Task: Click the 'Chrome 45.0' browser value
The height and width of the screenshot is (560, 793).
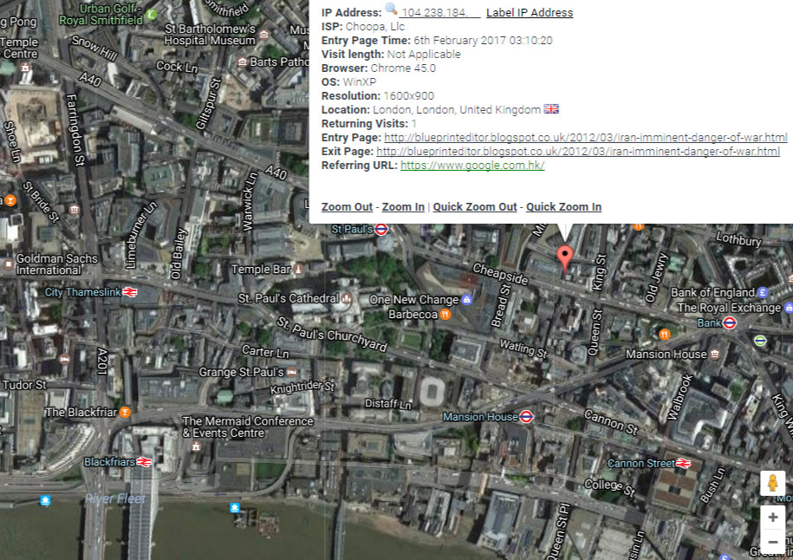Action: point(403,68)
